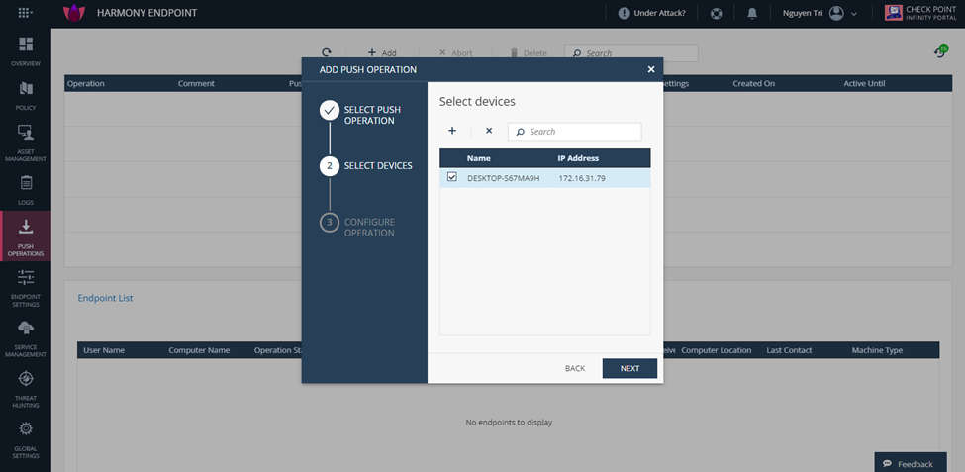Open the Logs section
Image resolution: width=965 pixels, height=472 pixels.
point(25,190)
